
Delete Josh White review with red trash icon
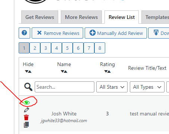point(26,117)
